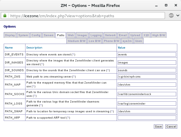Click the PATH_SWAP value field
Image resolution: width=181 pixels, height=137 pixels.
(147, 111)
